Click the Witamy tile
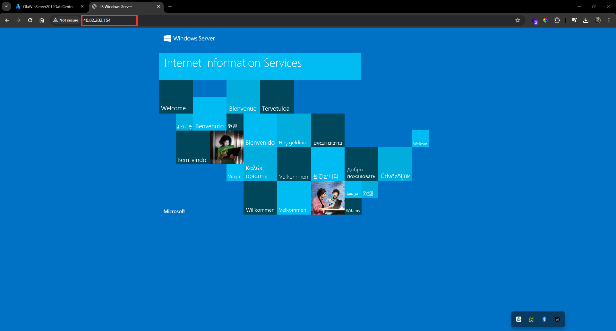616x331 pixels. 353,206
